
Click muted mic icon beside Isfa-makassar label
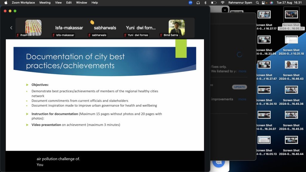coord(54,35)
